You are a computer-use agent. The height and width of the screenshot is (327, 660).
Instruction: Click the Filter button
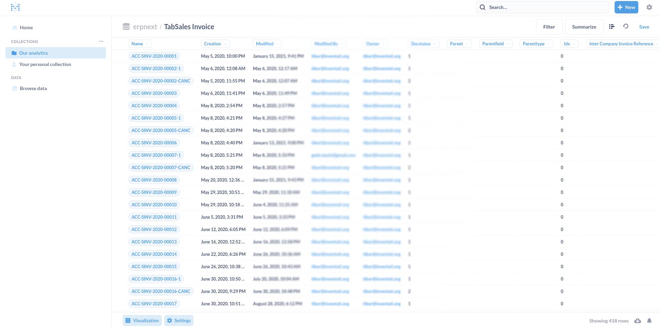[x=549, y=27]
